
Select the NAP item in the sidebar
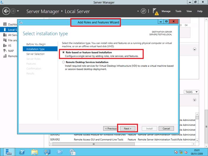[x=10, y=51]
